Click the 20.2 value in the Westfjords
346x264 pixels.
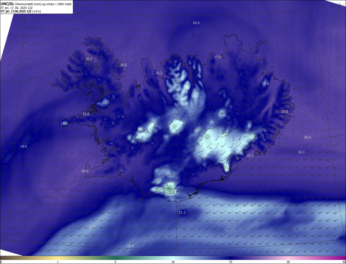[89, 59]
